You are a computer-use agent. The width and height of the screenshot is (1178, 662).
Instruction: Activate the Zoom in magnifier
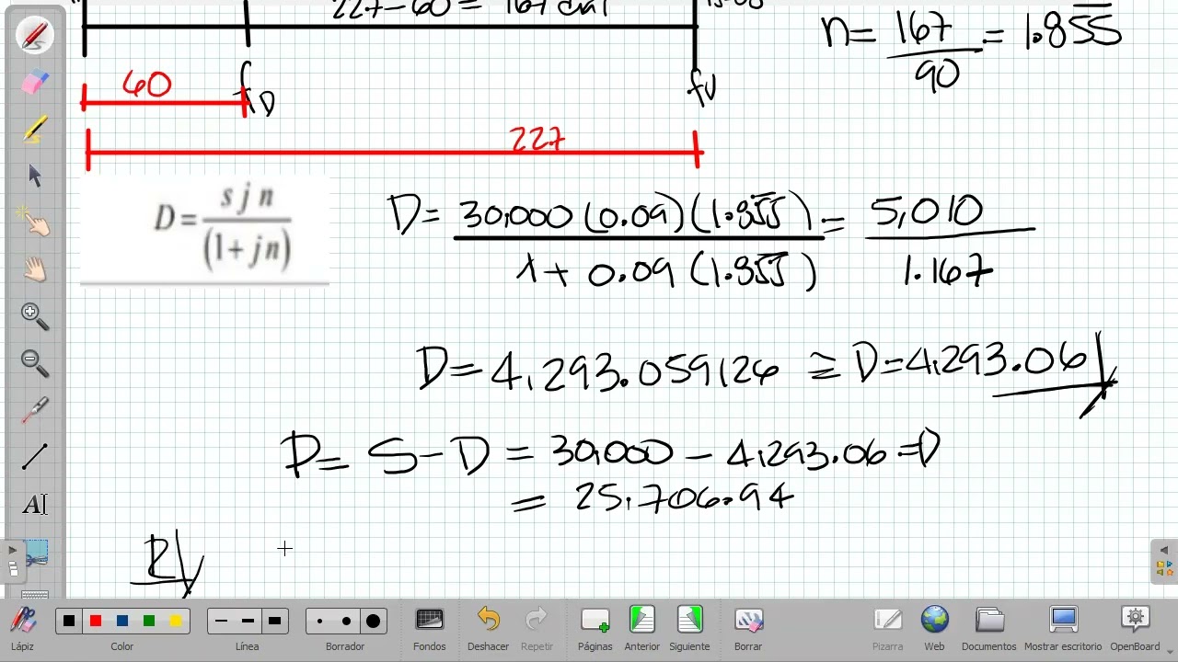(x=35, y=316)
